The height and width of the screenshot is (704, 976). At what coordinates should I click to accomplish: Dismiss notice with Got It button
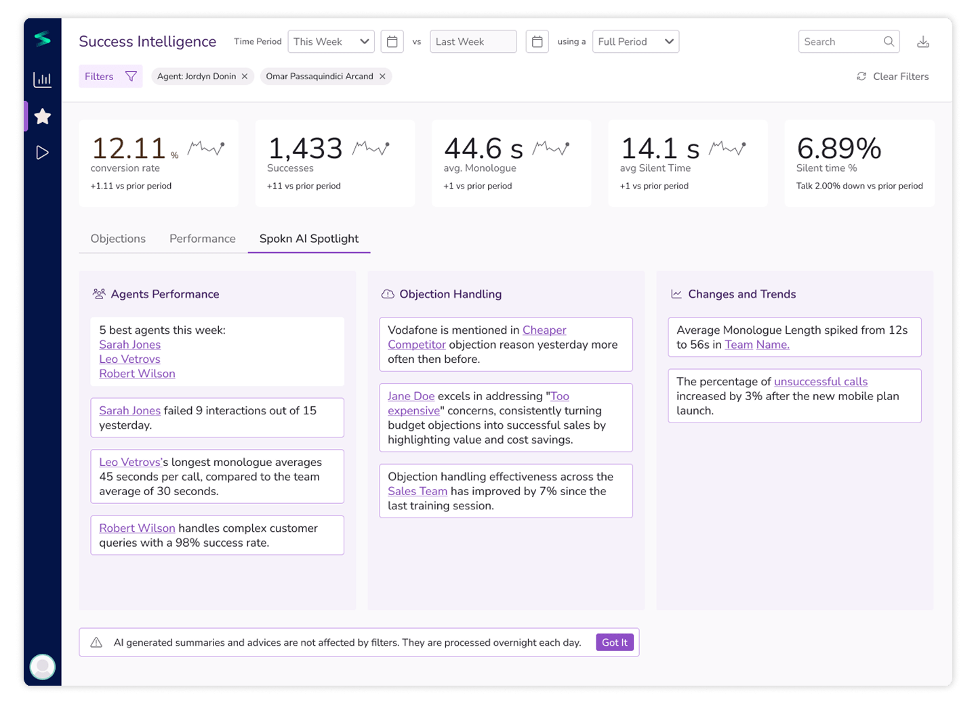(615, 642)
